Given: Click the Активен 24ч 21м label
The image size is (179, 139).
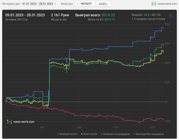Looking at the screenshot, I should coord(16,19).
